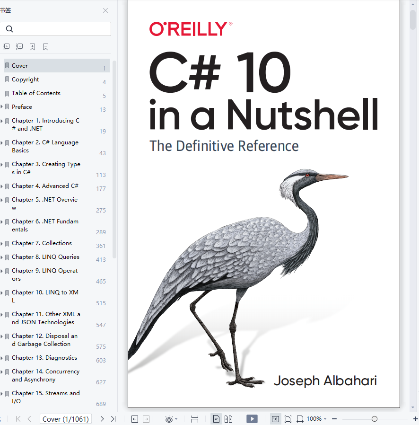Go to the next page

tap(102, 419)
